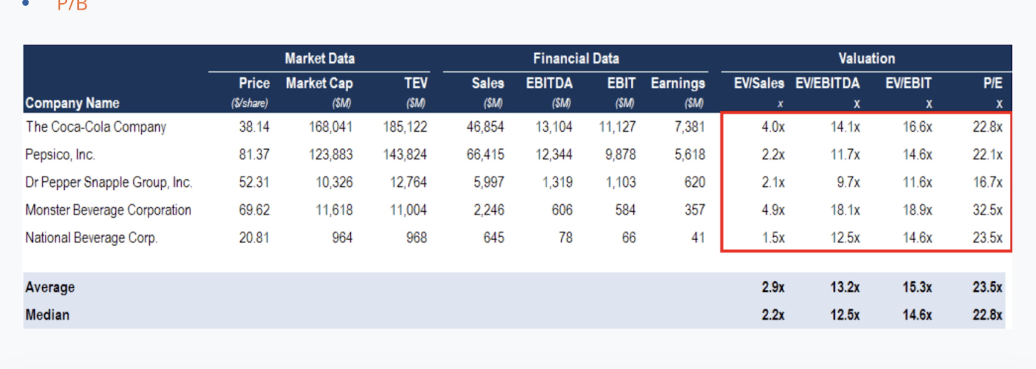The height and width of the screenshot is (369, 1036).
Task: Click Coca-Cola's 22.8x P/E value
Action: [987, 127]
